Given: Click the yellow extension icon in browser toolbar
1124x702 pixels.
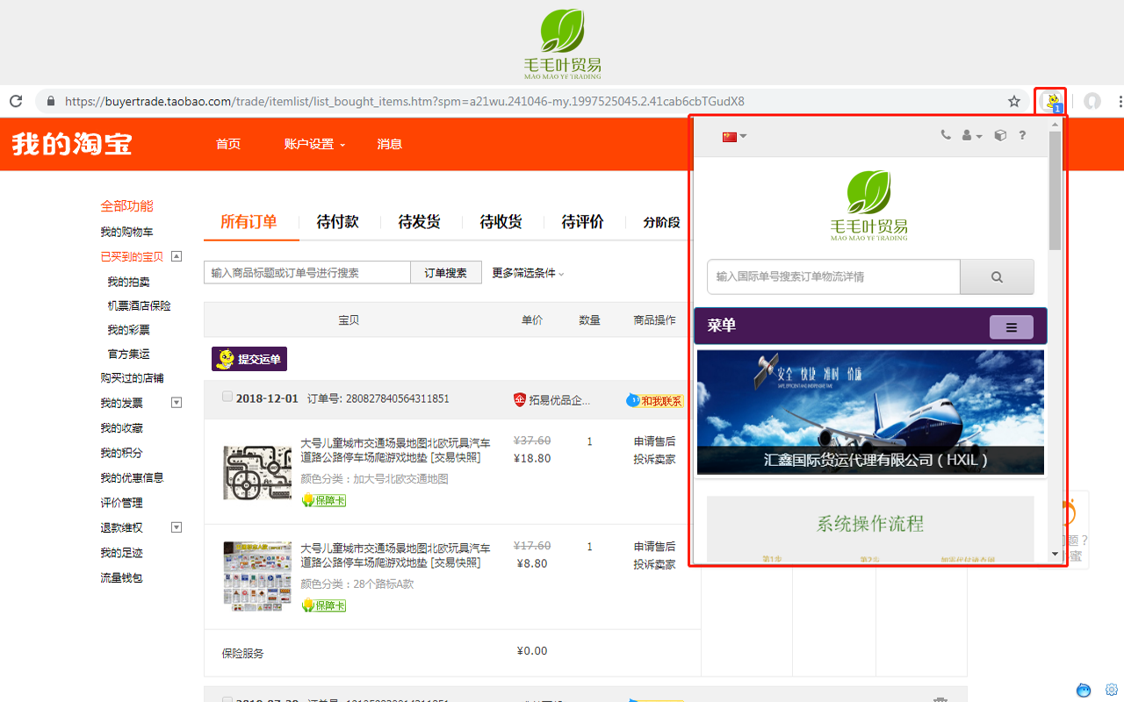Looking at the screenshot, I should coord(1051,101).
